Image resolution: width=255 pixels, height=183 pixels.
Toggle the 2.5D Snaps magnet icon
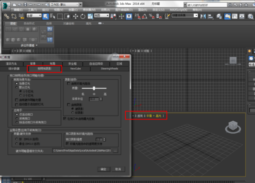click(x=137, y=16)
